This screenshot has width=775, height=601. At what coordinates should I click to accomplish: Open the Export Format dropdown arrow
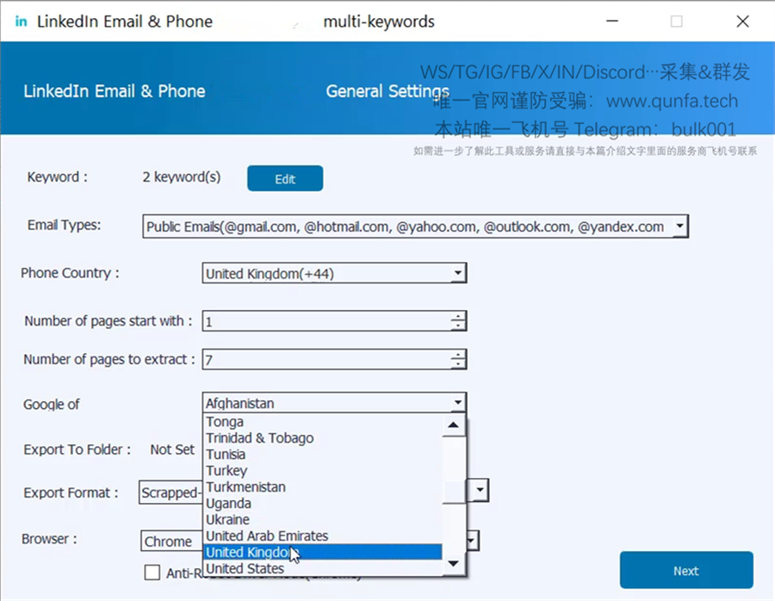(x=480, y=491)
